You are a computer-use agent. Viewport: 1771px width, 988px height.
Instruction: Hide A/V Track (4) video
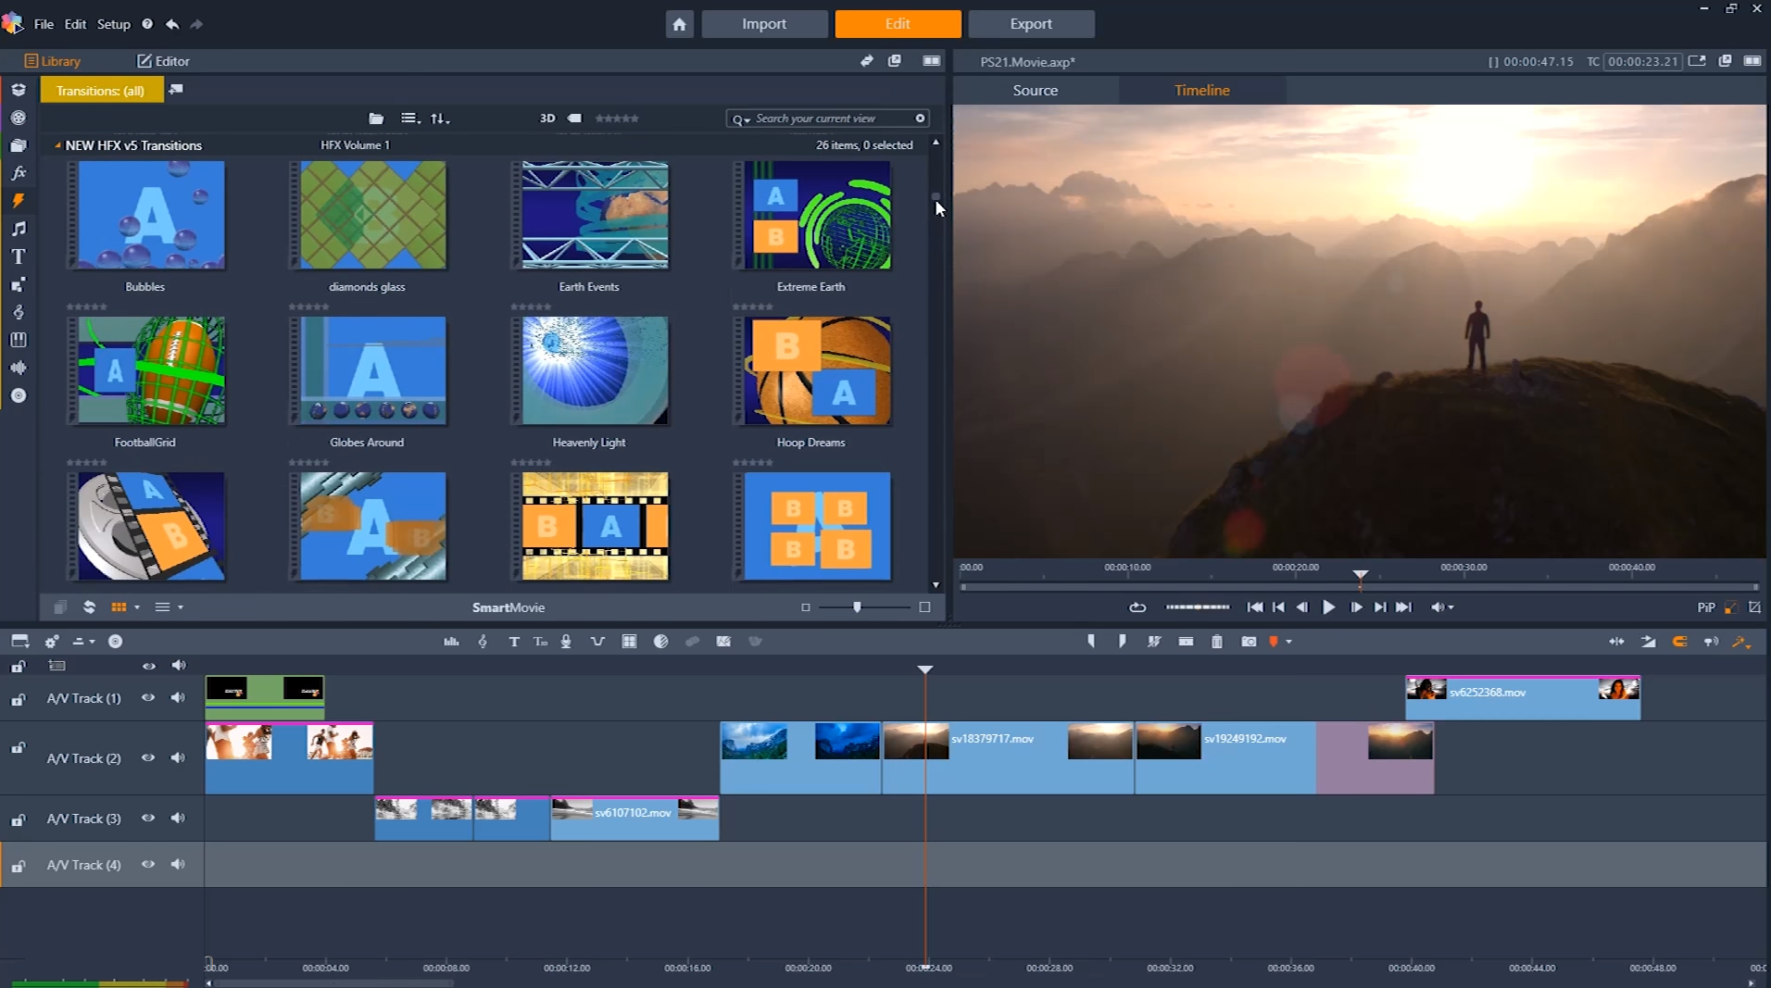click(148, 865)
